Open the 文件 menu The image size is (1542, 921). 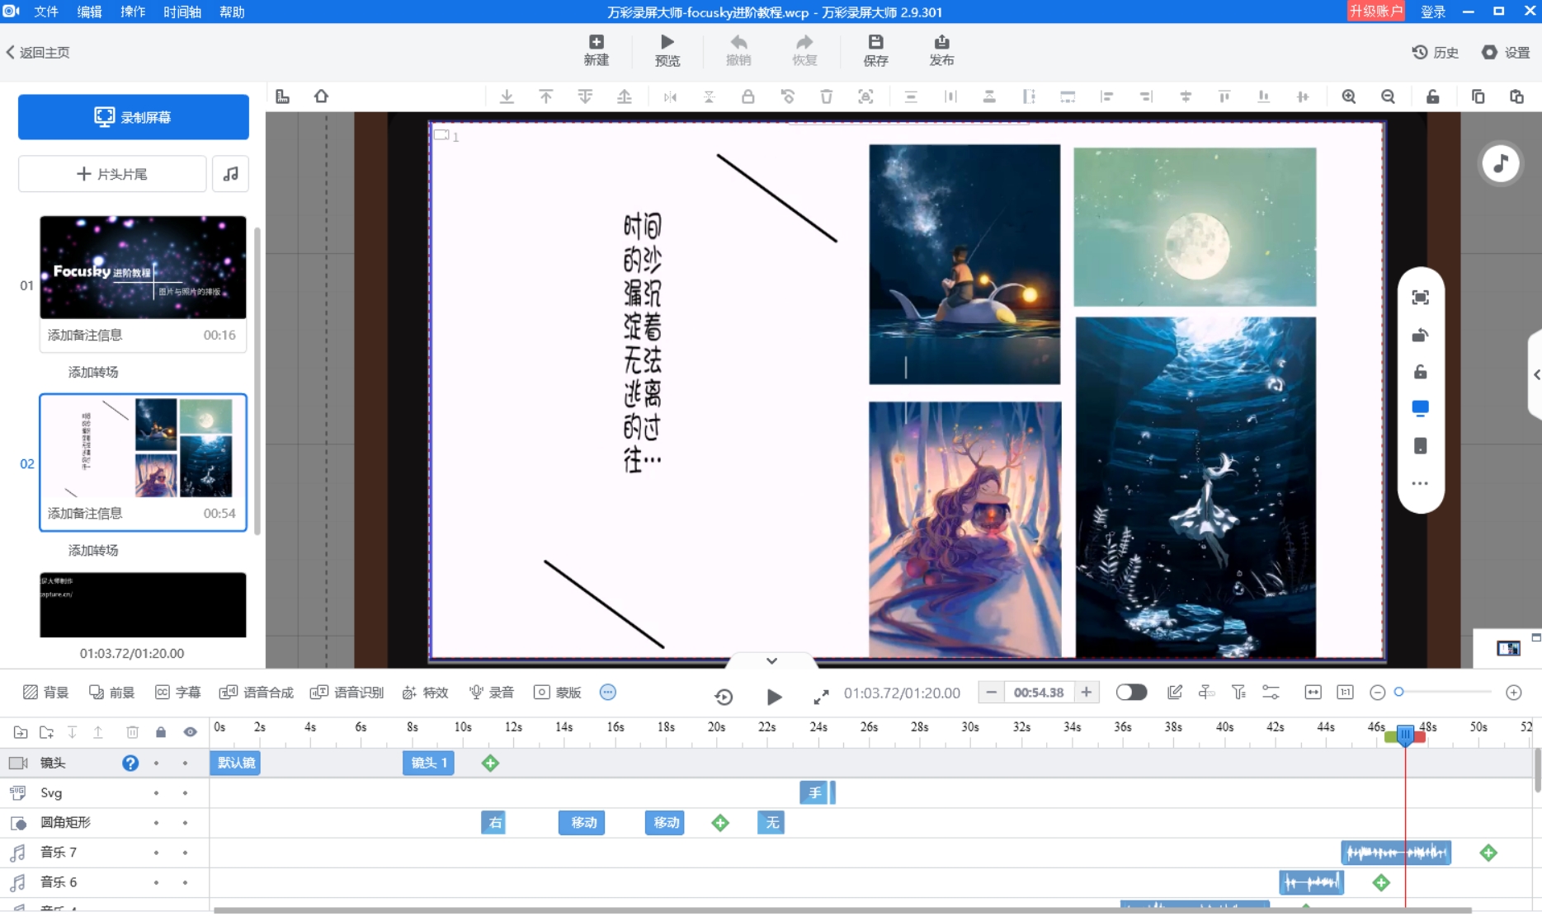(46, 12)
